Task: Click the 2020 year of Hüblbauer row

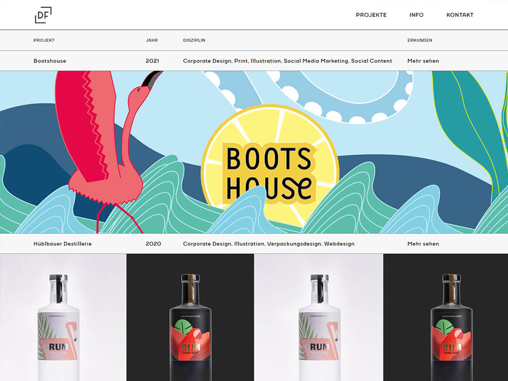Action: (x=153, y=244)
